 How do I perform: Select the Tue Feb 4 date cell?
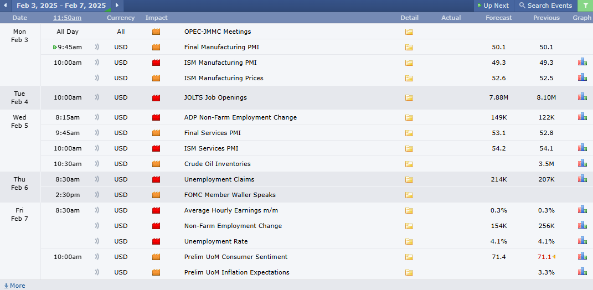click(x=20, y=97)
